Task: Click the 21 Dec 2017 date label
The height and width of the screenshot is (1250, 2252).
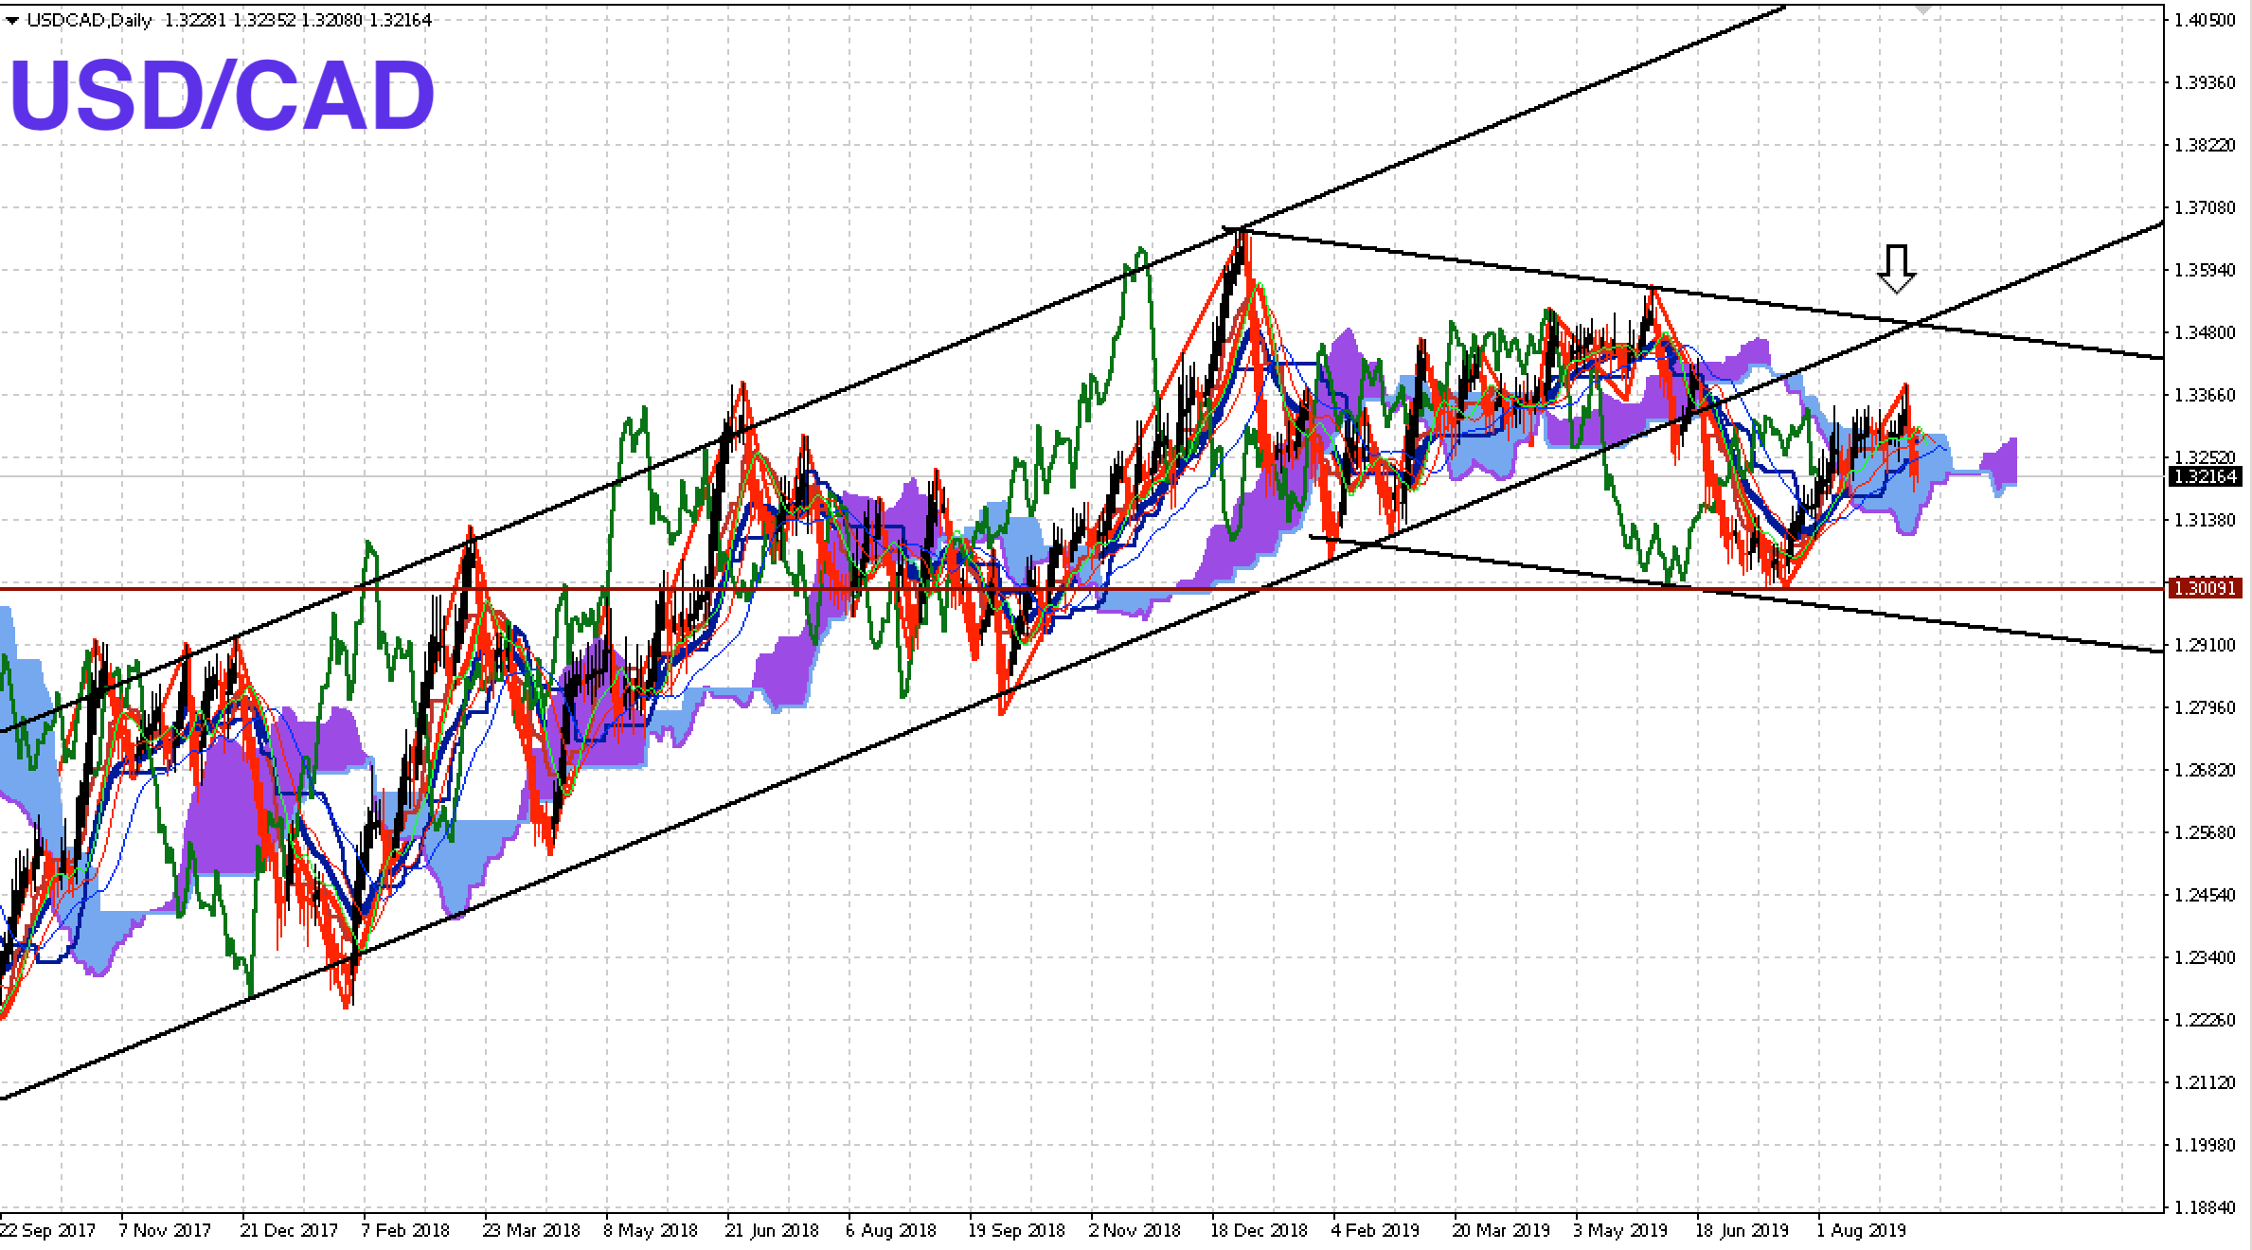Action: (x=289, y=1231)
